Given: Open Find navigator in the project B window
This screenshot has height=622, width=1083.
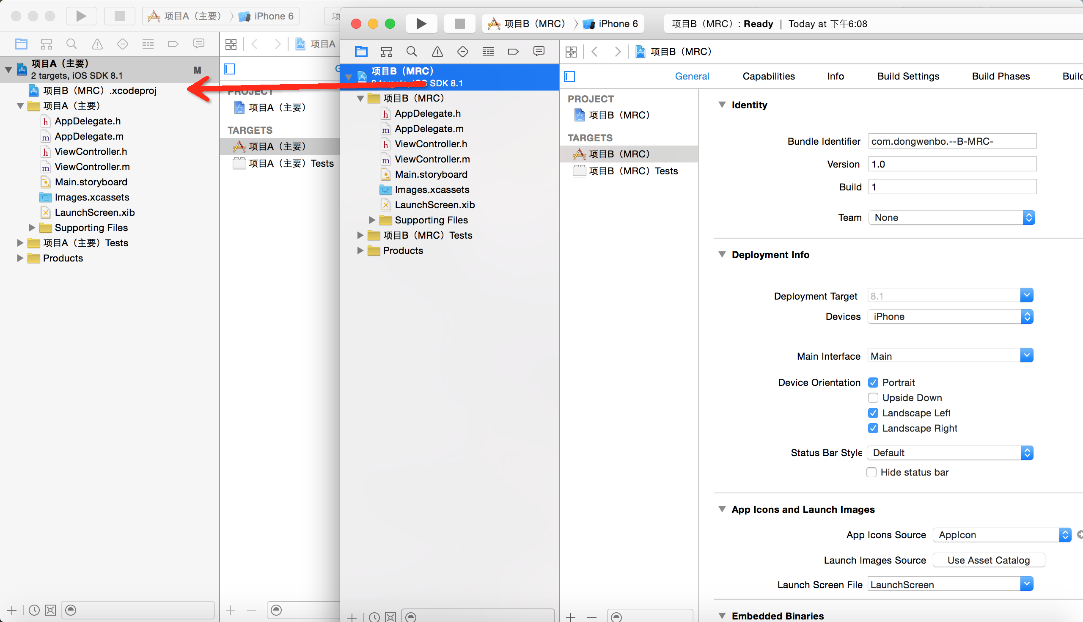Looking at the screenshot, I should 412,52.
